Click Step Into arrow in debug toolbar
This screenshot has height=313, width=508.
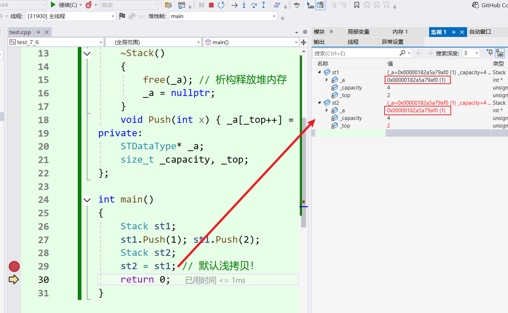(x=244, y=5)
